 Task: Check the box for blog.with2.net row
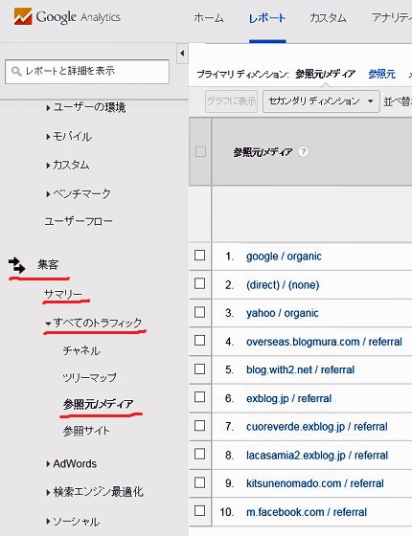pos(200,369)
